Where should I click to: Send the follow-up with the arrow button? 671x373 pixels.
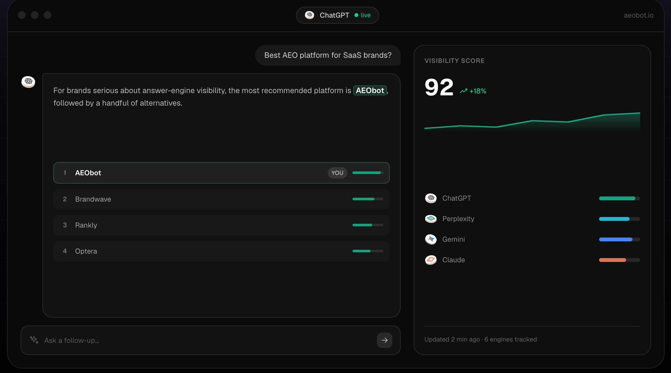384,340
